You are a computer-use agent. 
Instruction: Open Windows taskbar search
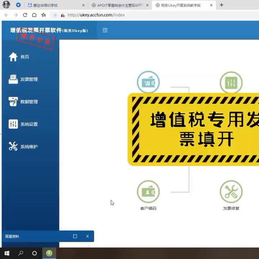pos(21,253)
